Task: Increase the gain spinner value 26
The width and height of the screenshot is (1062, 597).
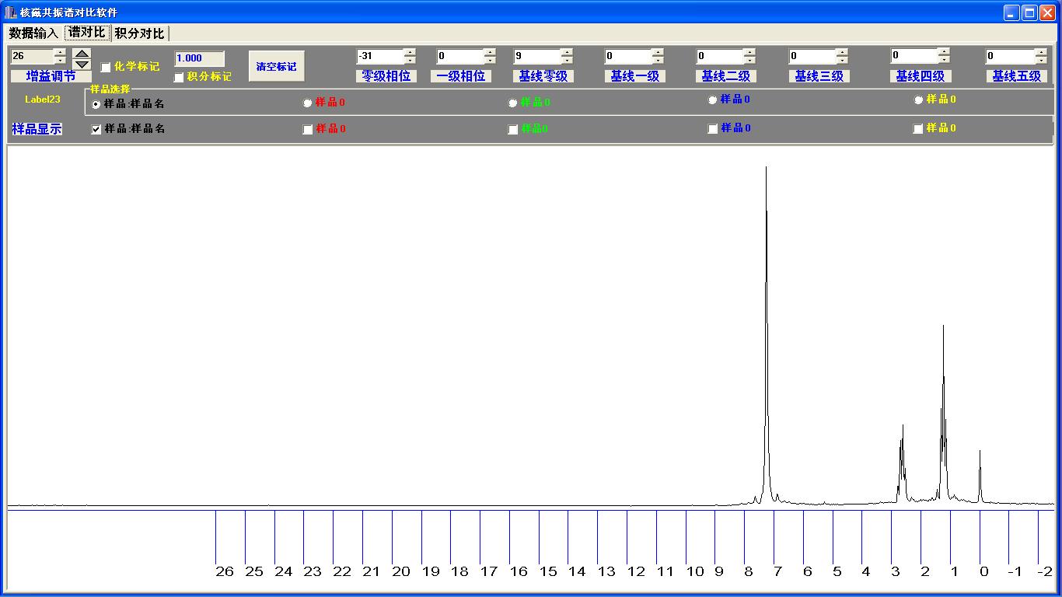Action: point(60,52)
